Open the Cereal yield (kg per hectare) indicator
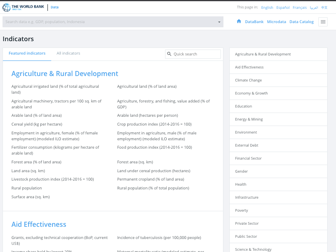This screenshot has height=252, width=336. coord(37,124)
